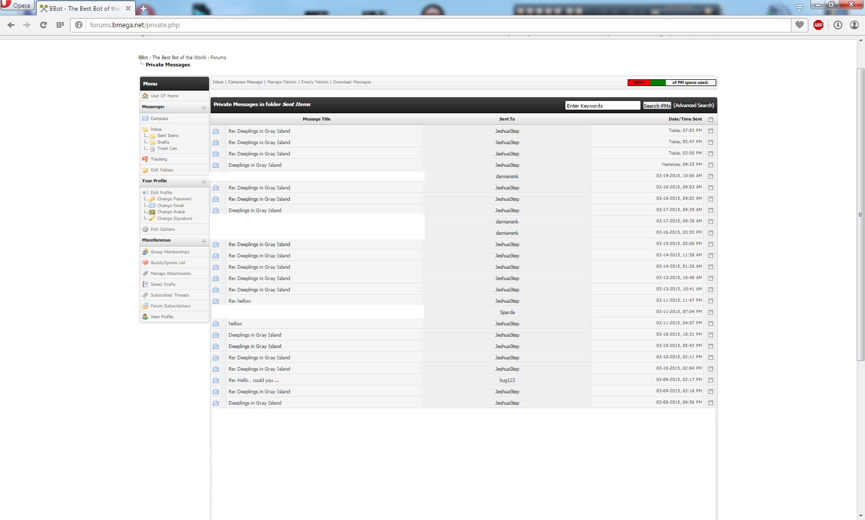Viewport: 865px width, 520px height.
Task: Click the Tracking icon in the sidebar
Action: [145, 159]
